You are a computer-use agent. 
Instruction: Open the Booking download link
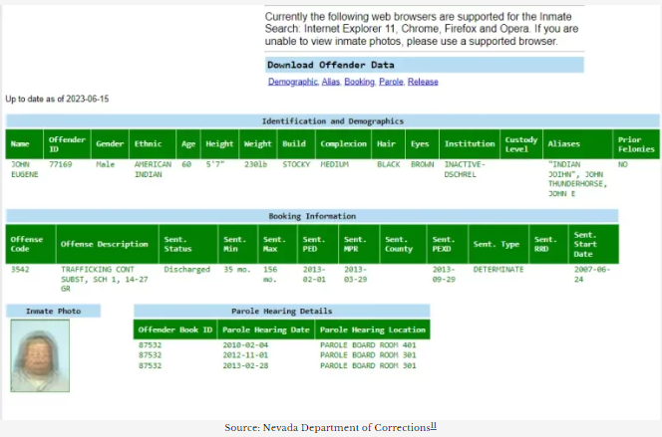click(x=359, y=82)
